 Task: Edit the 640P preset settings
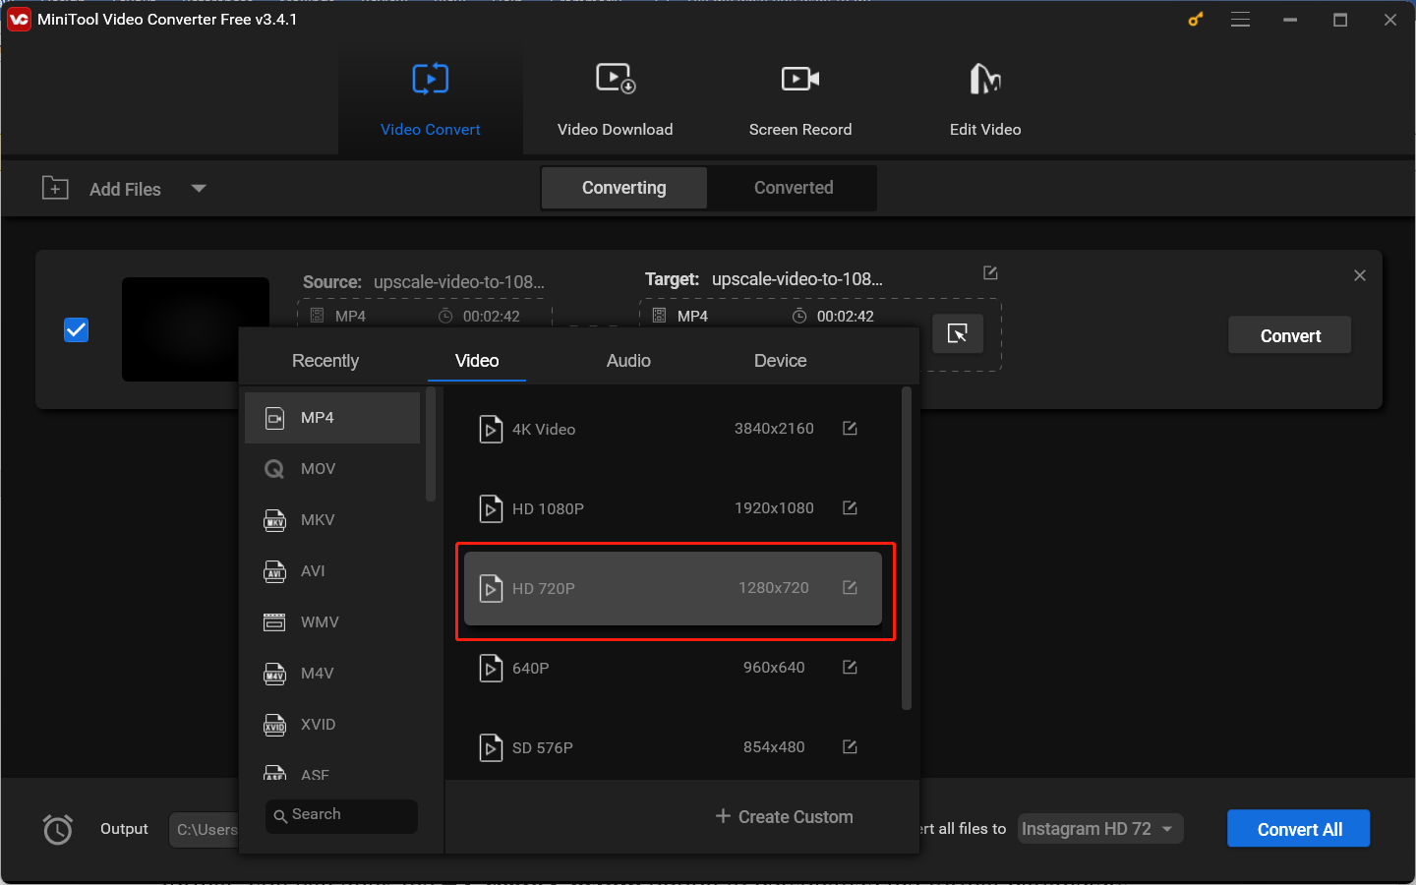click(x=850, y=667)
